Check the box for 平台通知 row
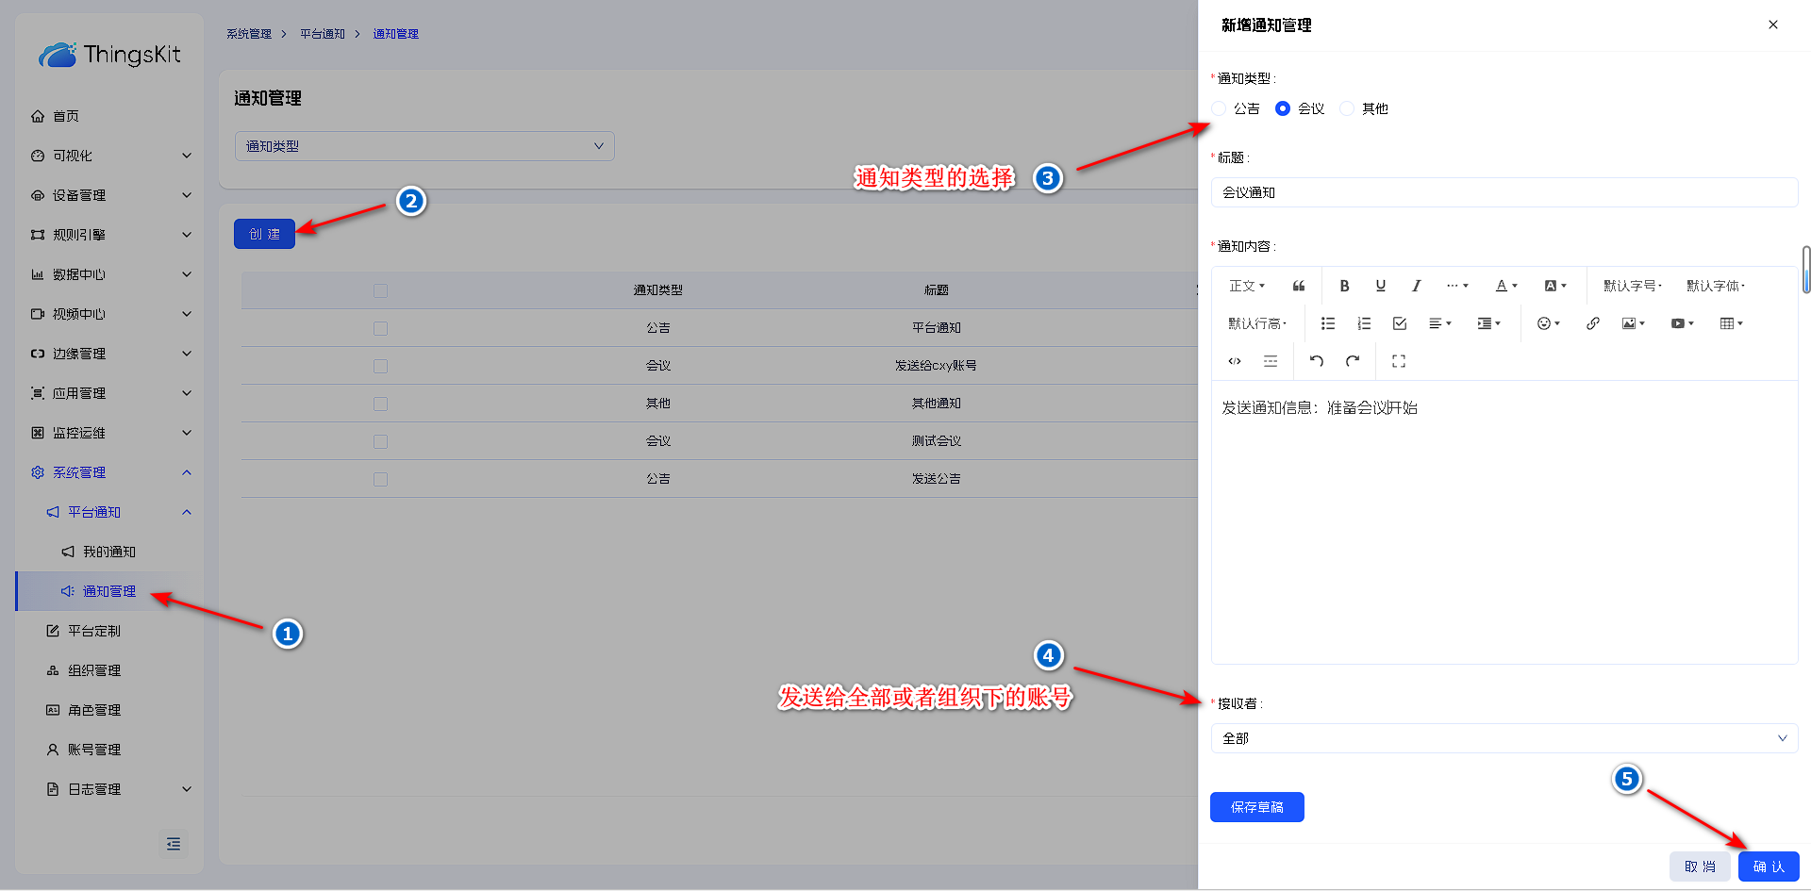 [x=380, y=328]
